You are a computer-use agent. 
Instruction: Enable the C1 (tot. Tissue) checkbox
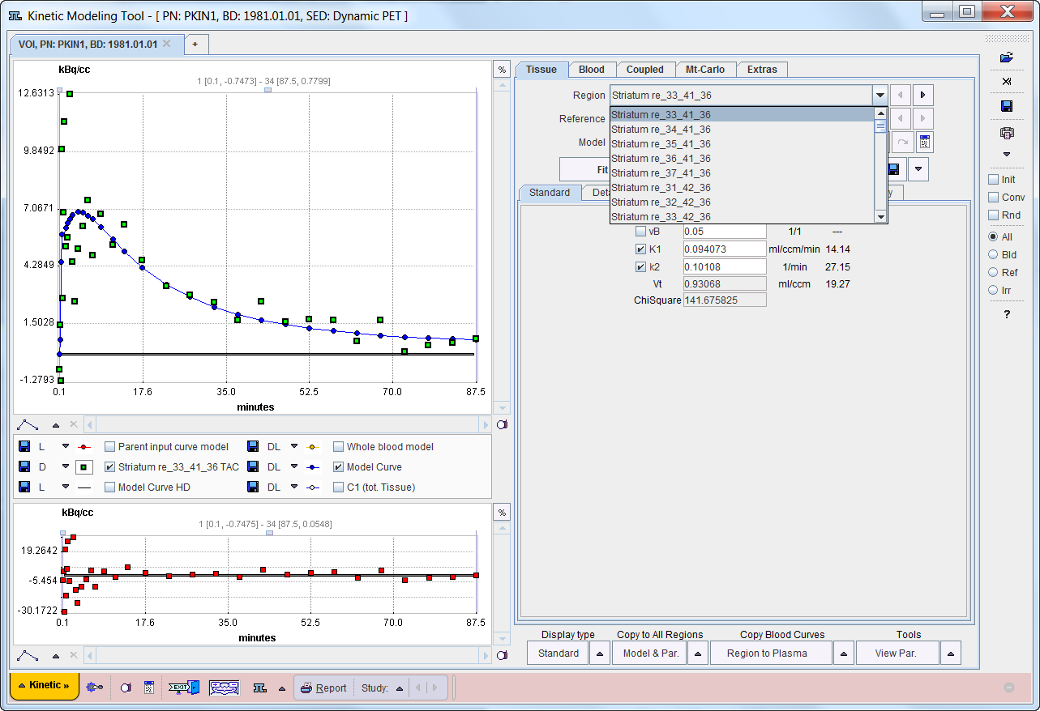pos(338,487)
